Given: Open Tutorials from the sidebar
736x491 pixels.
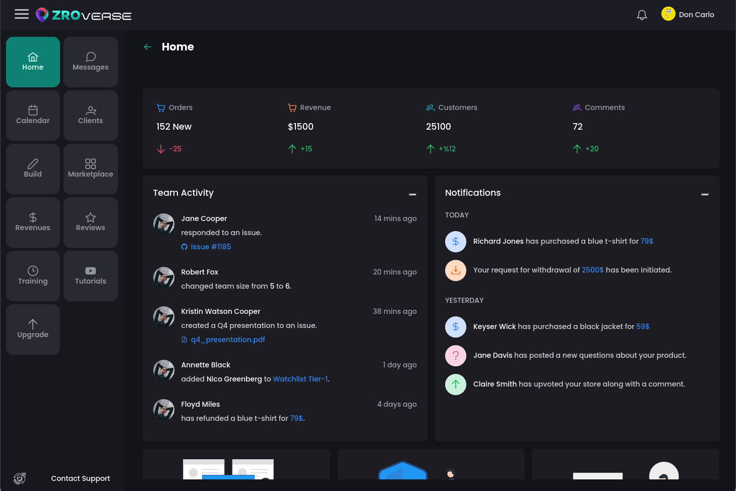Looking at the screenshot, I should pyautogui.click(x=91, y=276).
